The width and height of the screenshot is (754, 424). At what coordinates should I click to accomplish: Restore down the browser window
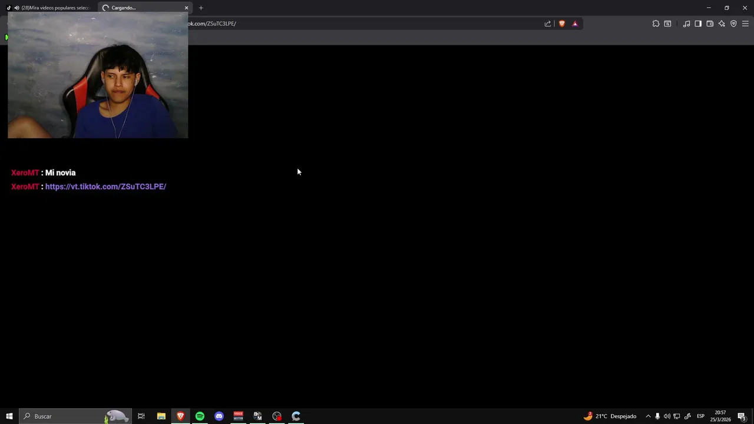tap(726, 8)
